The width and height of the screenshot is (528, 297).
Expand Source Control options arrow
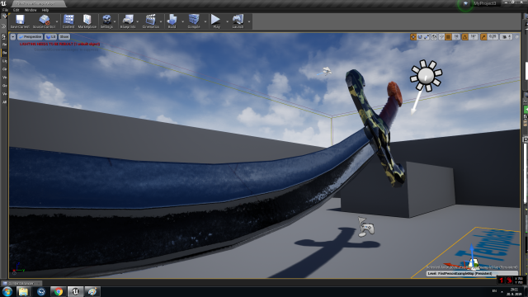[x=57, y=22]
